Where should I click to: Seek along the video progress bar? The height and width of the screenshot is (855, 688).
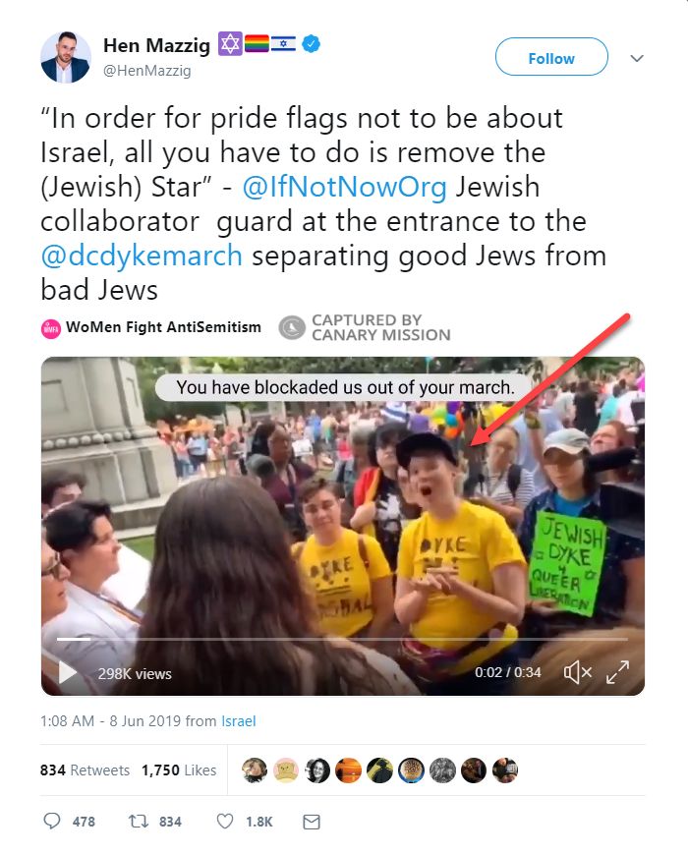point(342,639)
